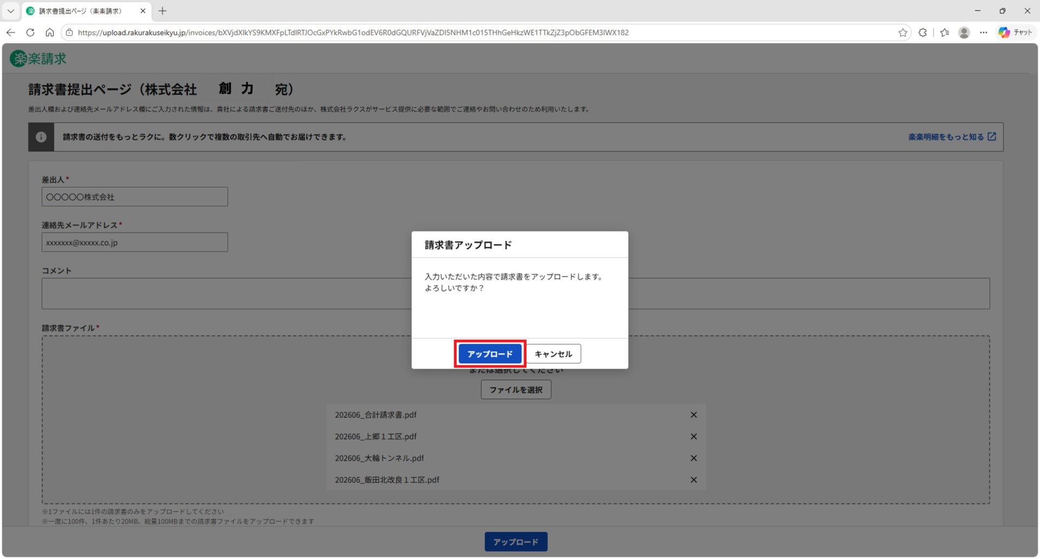Open the browser profile avatar

[964, 32]
